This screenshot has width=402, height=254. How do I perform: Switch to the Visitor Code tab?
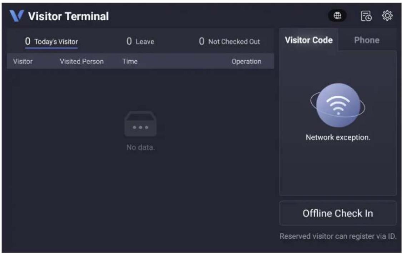tap(309, 40)
